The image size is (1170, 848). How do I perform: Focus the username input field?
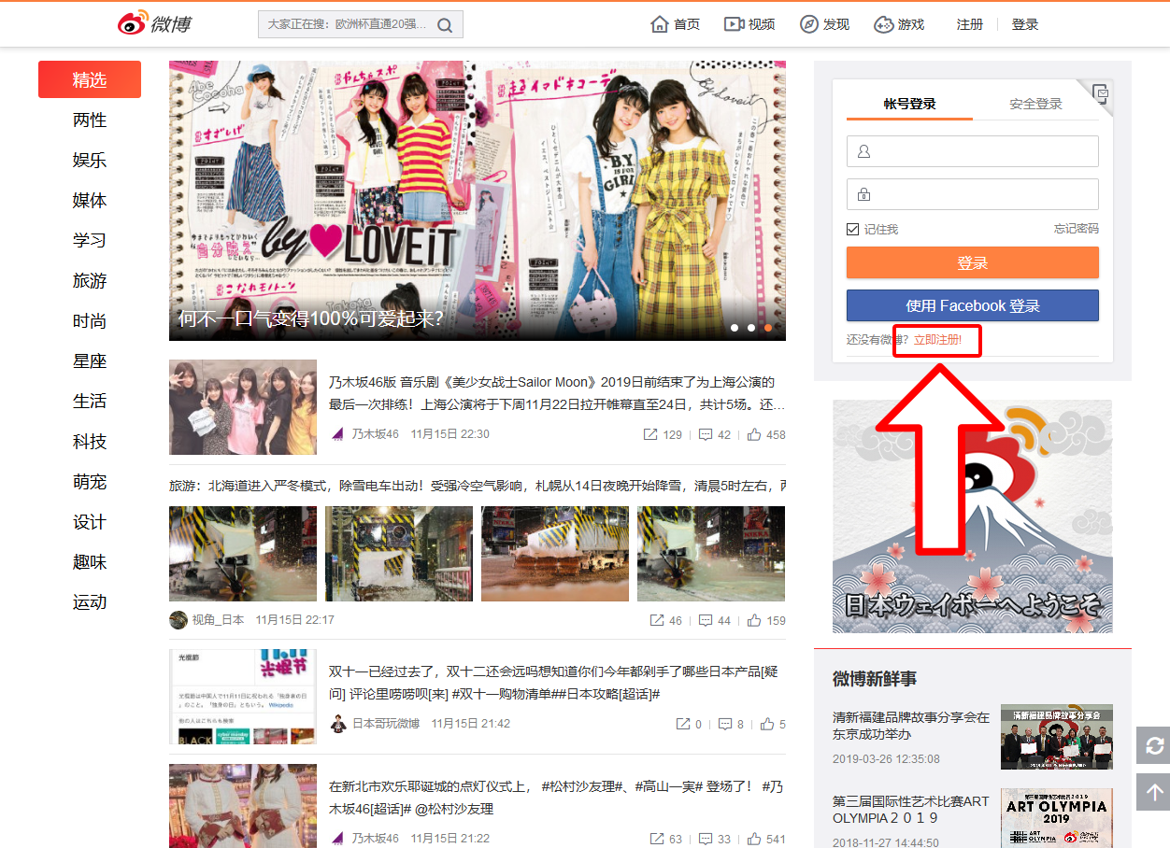[973, 151]
